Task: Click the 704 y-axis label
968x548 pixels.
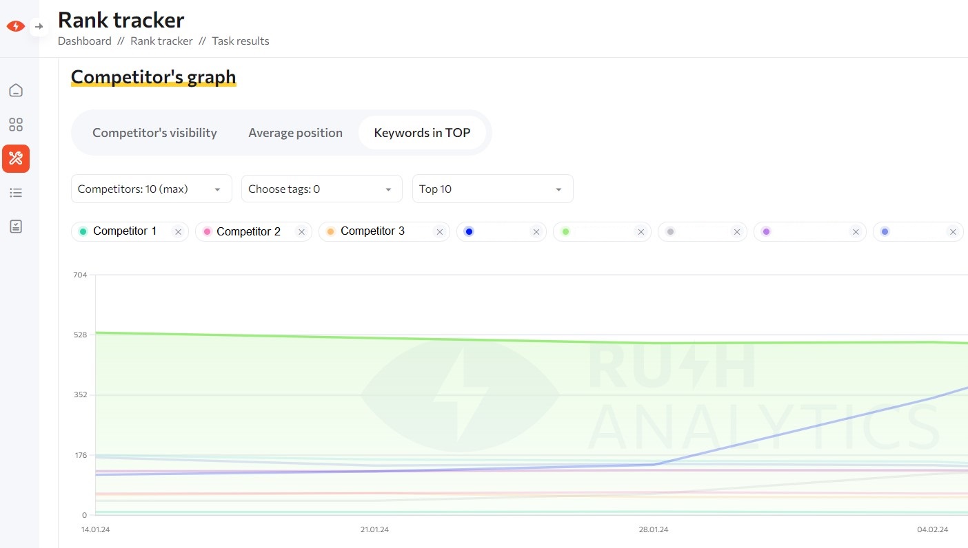Action: pos(80,275)
